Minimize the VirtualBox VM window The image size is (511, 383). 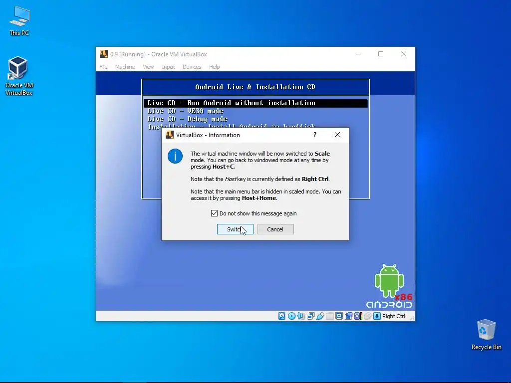[358, 54]
